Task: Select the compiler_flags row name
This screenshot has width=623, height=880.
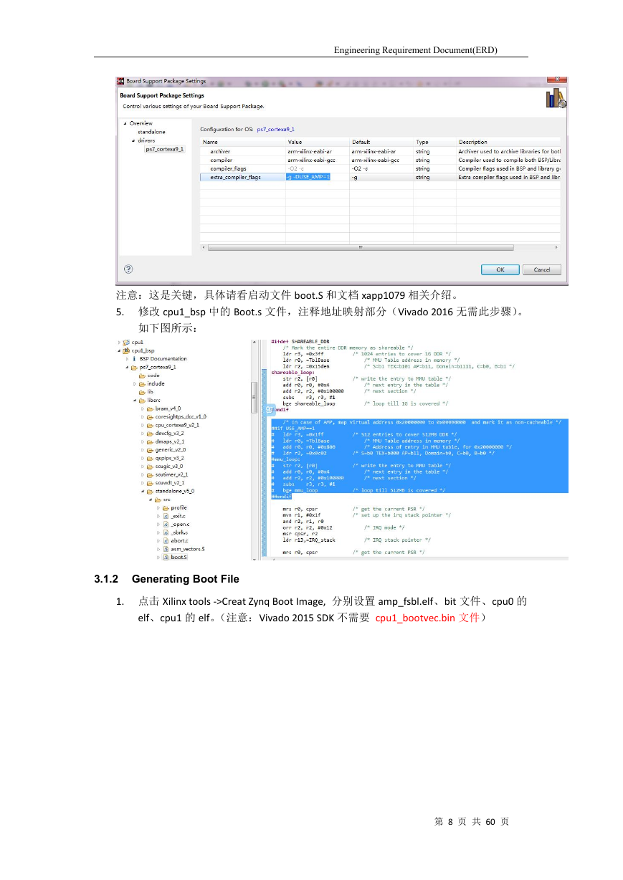Action: [x=228, y=168]
